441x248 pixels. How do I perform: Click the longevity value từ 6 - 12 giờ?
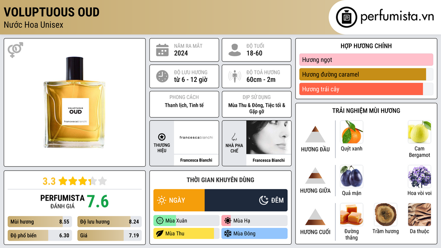(191, 80)
